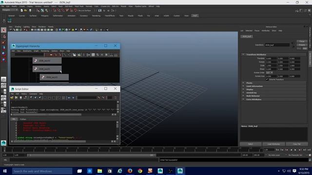Switch to the Python tab in Script Editor
This screenshot has width=312, height=175.
23,119
